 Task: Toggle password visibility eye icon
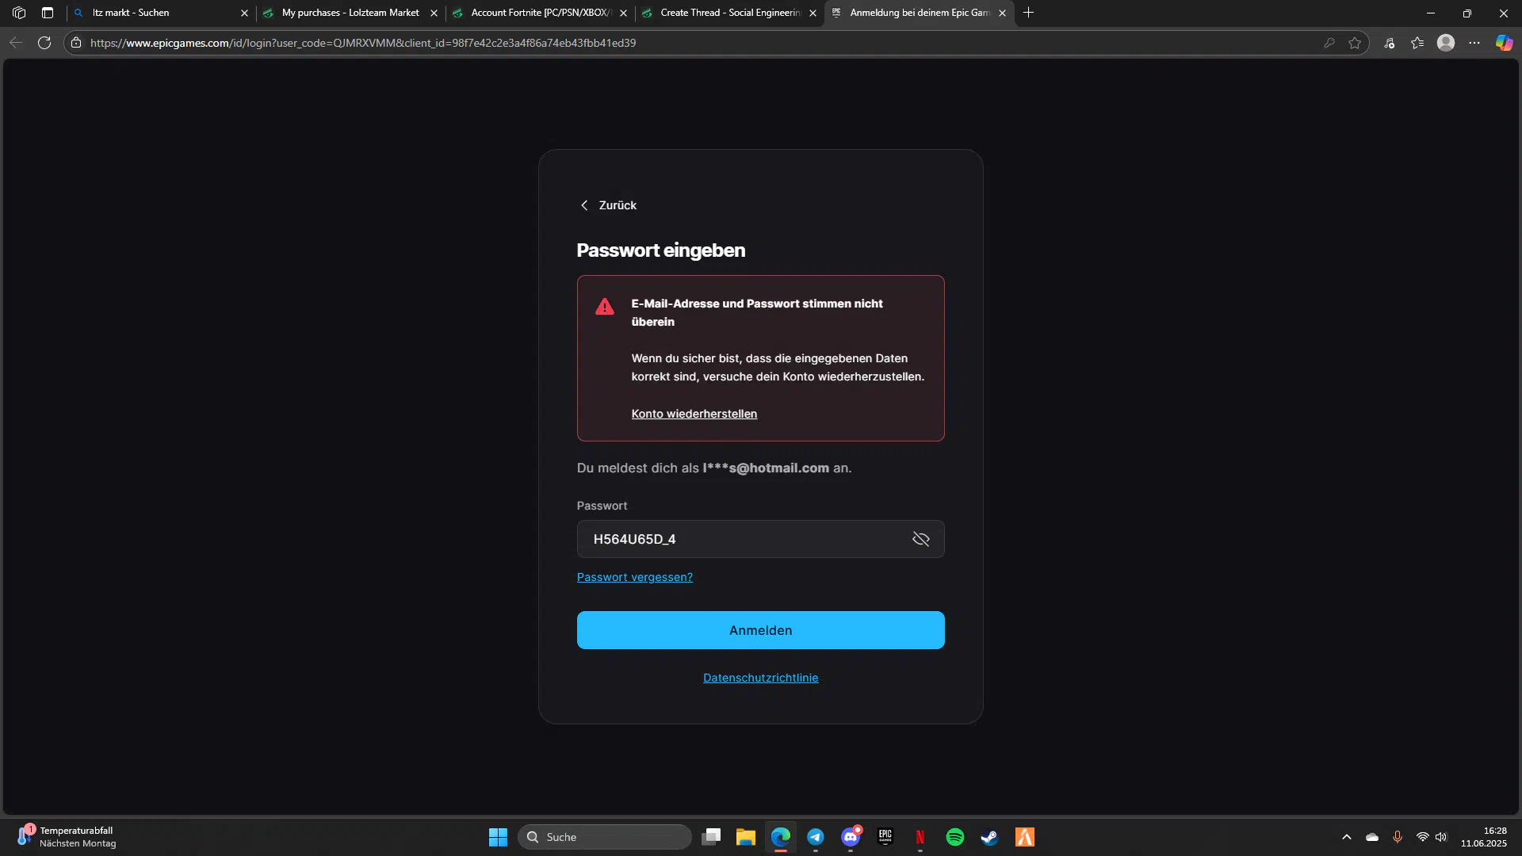920,539
